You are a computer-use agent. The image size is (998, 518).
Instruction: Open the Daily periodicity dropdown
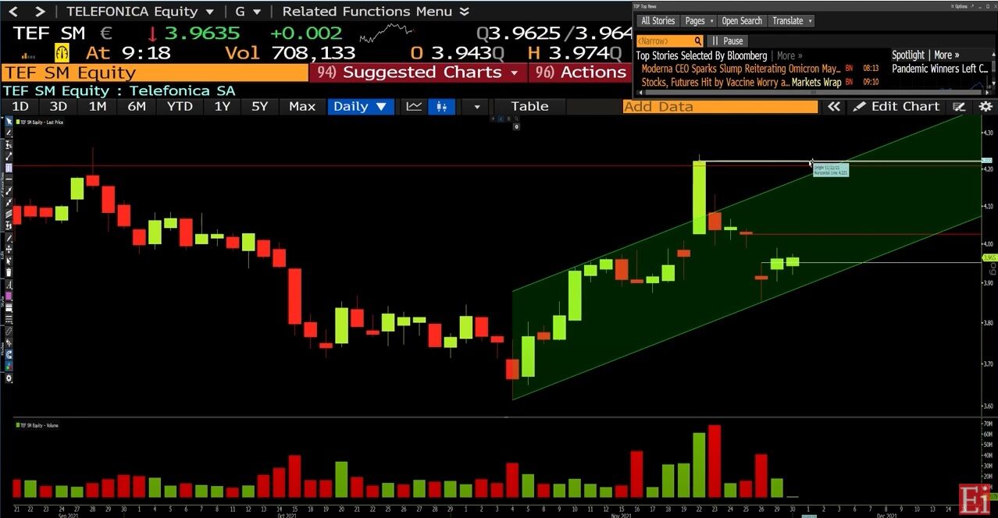(x=360, y=107)
